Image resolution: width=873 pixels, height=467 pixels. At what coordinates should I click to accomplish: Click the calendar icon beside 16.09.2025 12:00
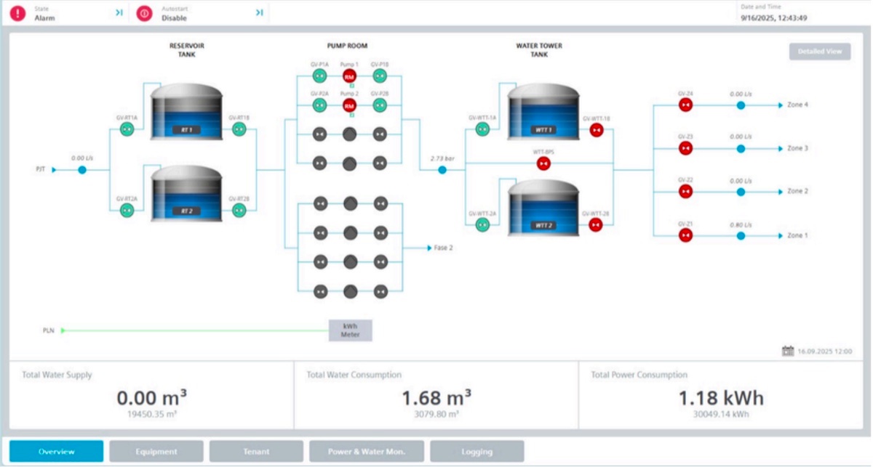pos(788,351)
